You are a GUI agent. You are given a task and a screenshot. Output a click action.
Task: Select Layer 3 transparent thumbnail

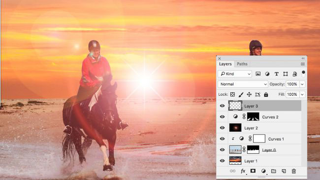coord(235,106)
